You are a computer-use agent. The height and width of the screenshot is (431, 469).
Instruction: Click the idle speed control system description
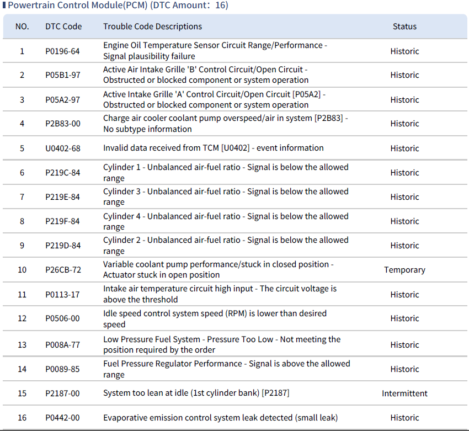pyautogui.click(x=215, y=318)
